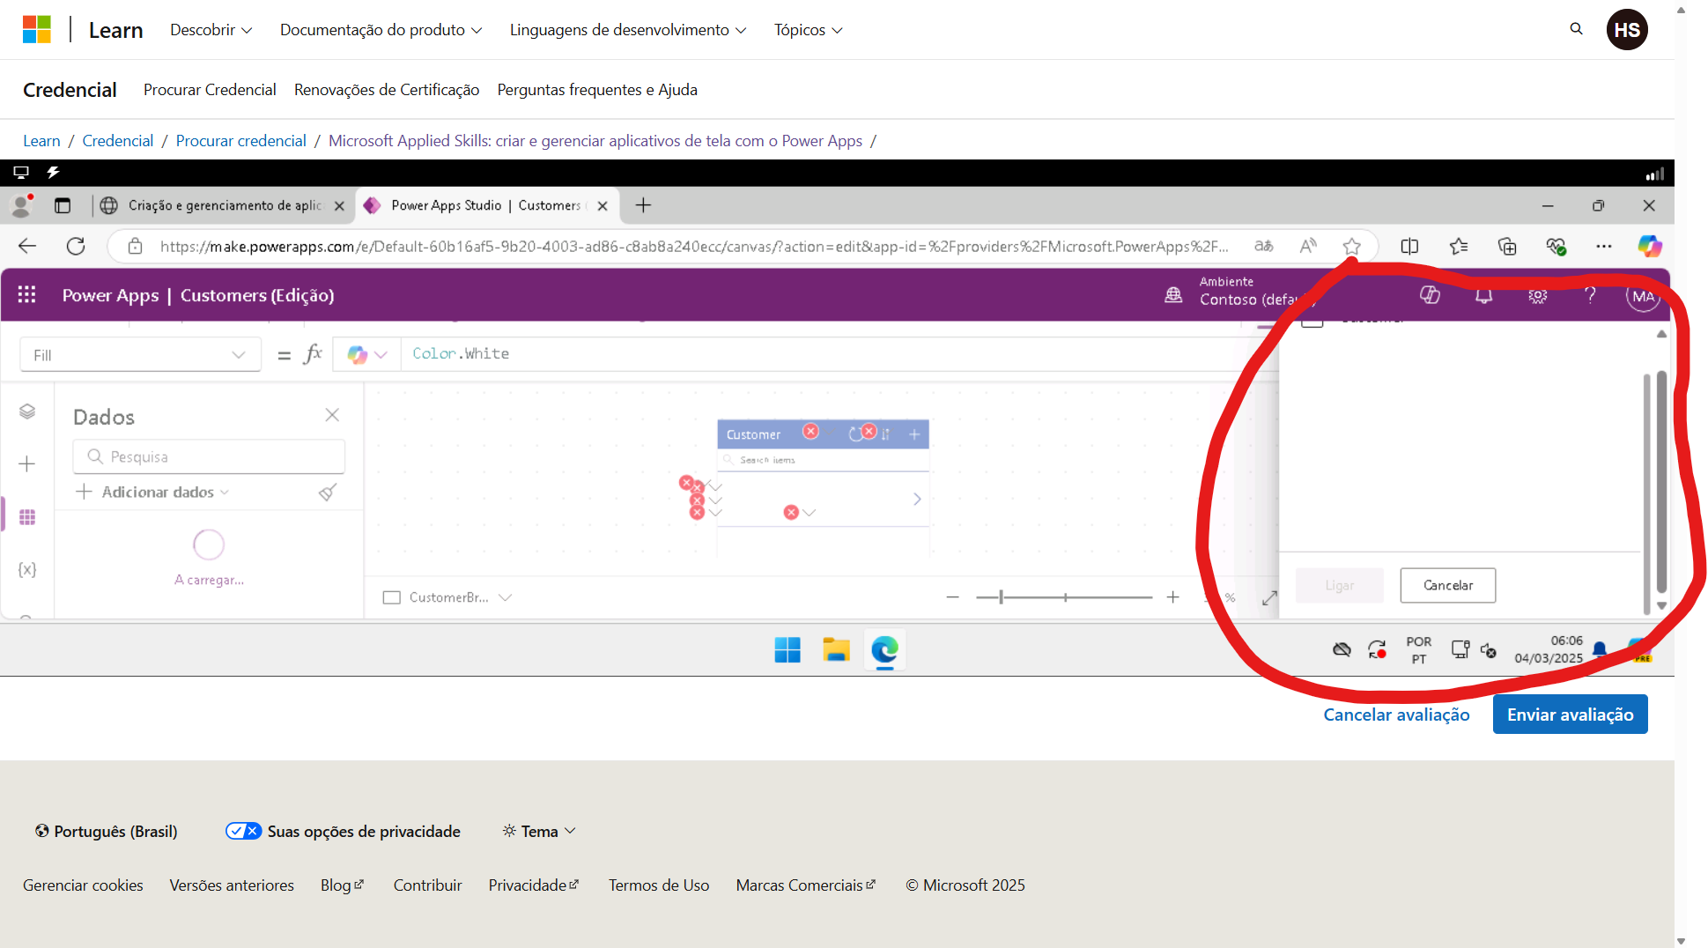The height and width of the screenshot is (948, 1708).
Task: Open File Explorer from taskbar
Action: (836, 650)
